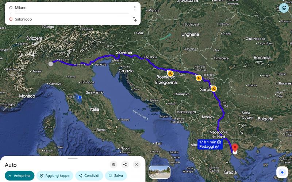Click the Torino city label
This screenshot has width=292, height=182.
37,71
